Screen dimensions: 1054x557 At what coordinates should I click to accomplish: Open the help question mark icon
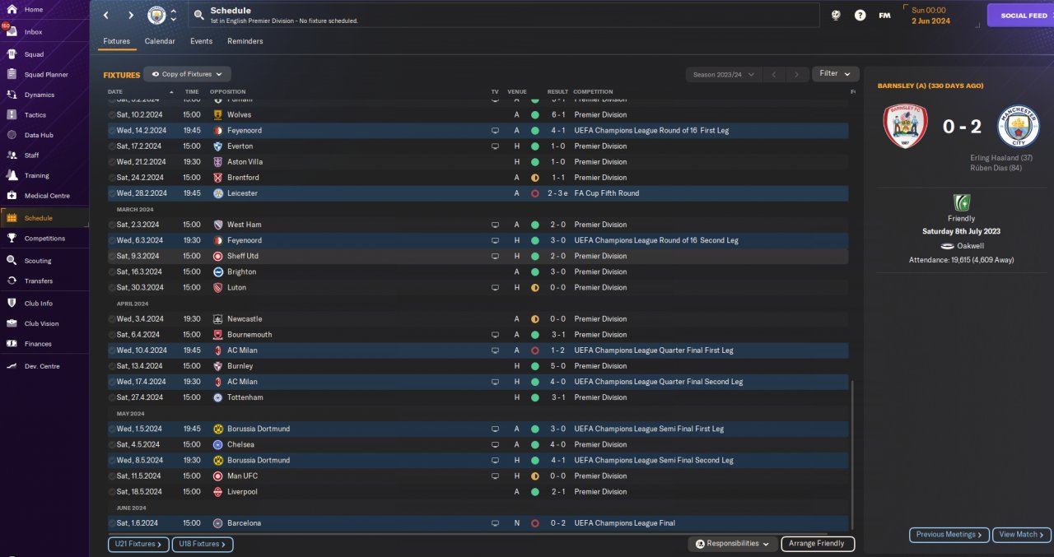point(860,15)
